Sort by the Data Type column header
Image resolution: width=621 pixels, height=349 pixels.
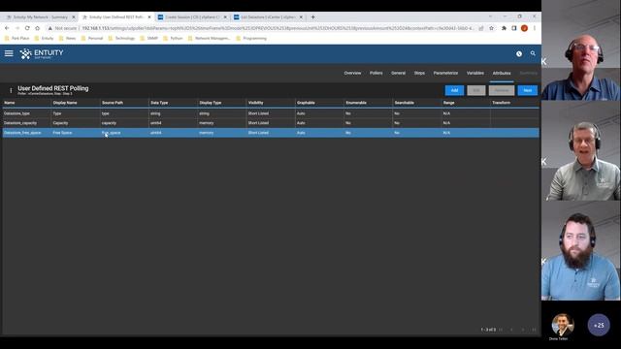[159, 103]
